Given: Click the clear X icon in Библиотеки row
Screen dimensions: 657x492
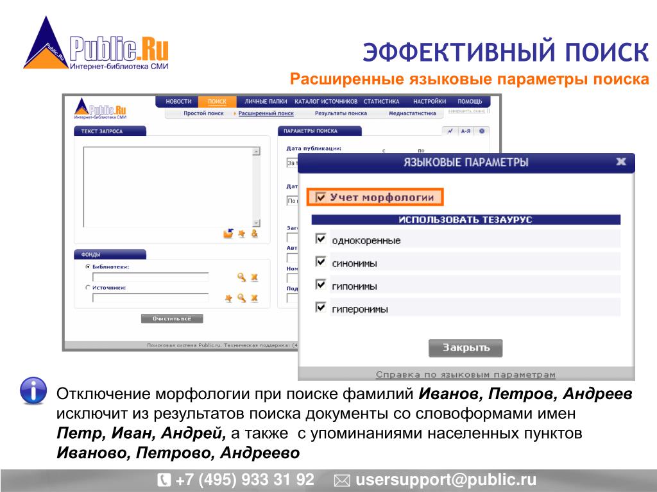Looking at the screenshot, I should (254, 277).
